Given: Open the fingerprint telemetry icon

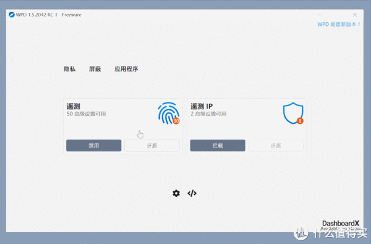Looking at the screenshot, I should pyautogui.click(x=168, y=113).
